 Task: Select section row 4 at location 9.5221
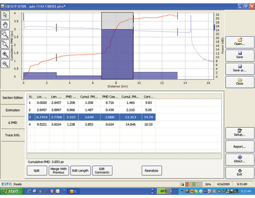click(x=92, y=124)
